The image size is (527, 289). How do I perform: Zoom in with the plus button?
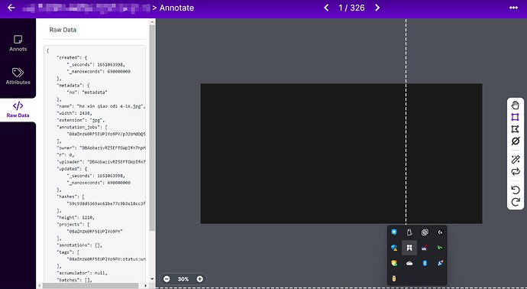199,279
